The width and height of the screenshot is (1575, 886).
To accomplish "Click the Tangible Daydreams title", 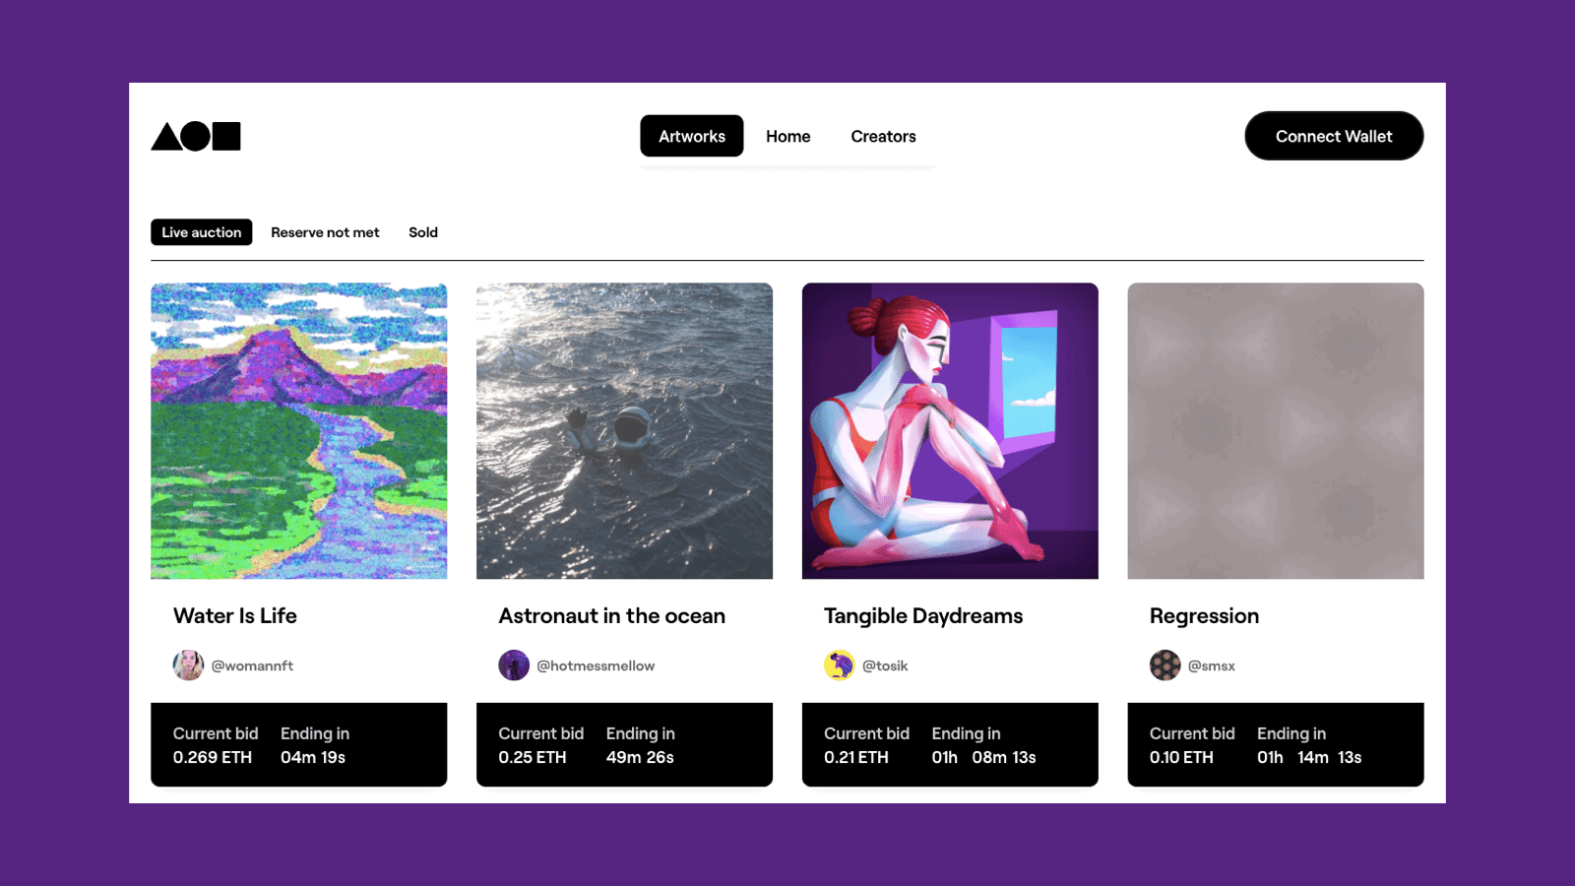I will [x=923, y=616].
